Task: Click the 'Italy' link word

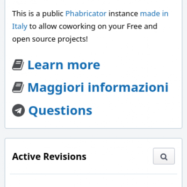Action: coord(20,27)
